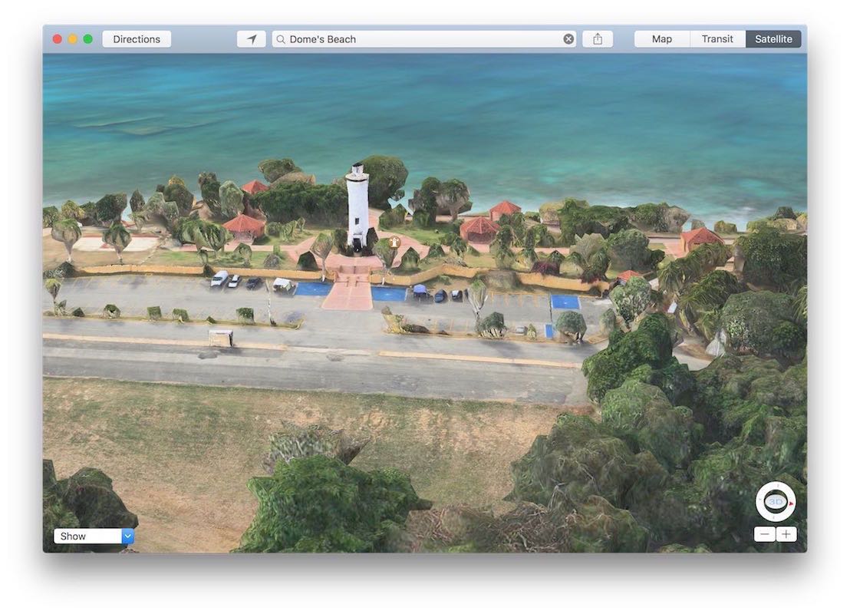Zoom in with the plus button
Image resolution: width=850 pixels, height=614 pixels.
point(786,534)
